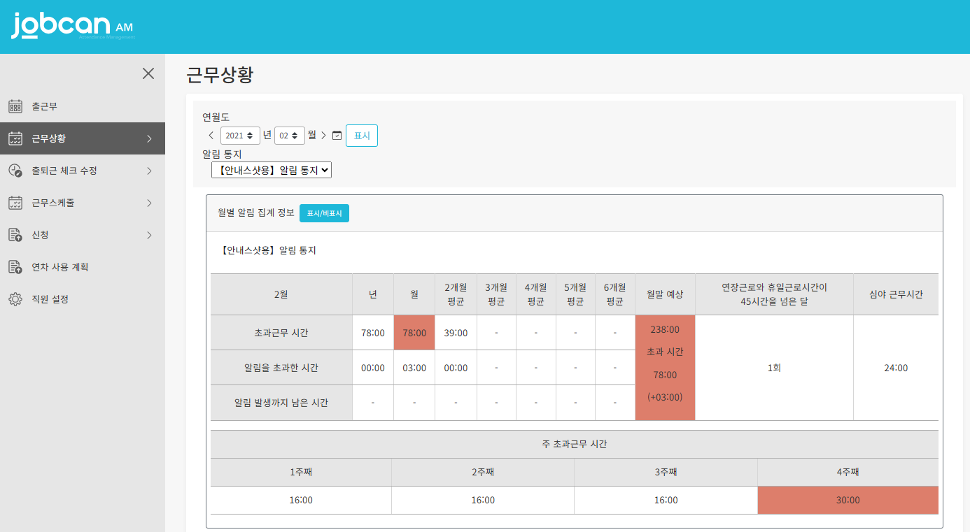Open the calendar picker icon next to 월
The height and width of the screenshot is (532, 970).
tap(337, 136)
